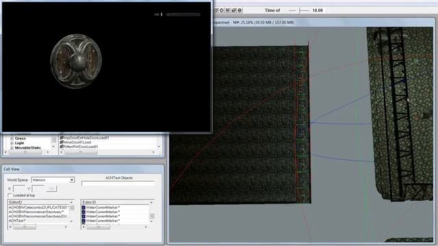Select the MovableStatic category label
Screen dimensions: 438x246
(x=28, y=148)
